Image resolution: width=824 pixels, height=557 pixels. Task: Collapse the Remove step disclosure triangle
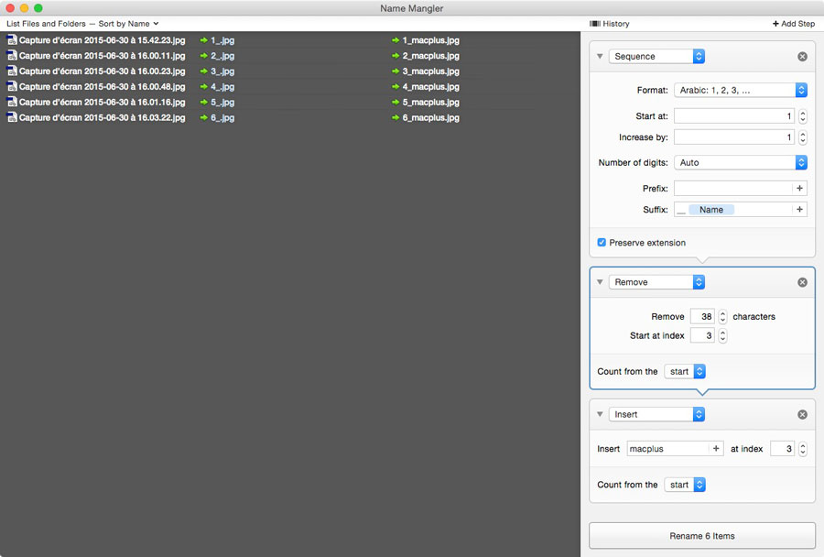click(600, 282)
